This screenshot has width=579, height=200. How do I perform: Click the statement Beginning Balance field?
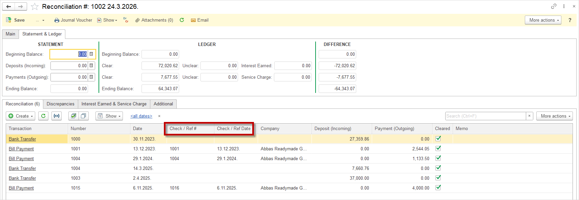(69, 54)
